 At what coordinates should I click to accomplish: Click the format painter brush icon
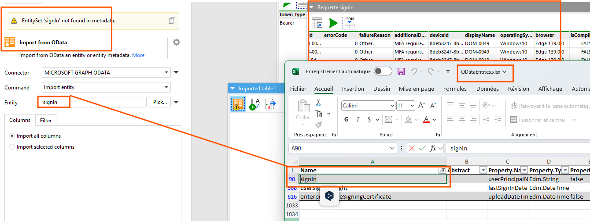tap(318, 125)
